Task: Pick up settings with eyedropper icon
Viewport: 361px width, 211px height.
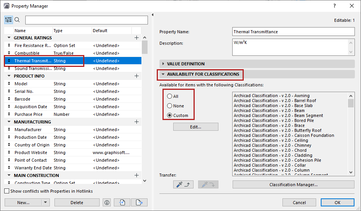Action: (183, 184)
